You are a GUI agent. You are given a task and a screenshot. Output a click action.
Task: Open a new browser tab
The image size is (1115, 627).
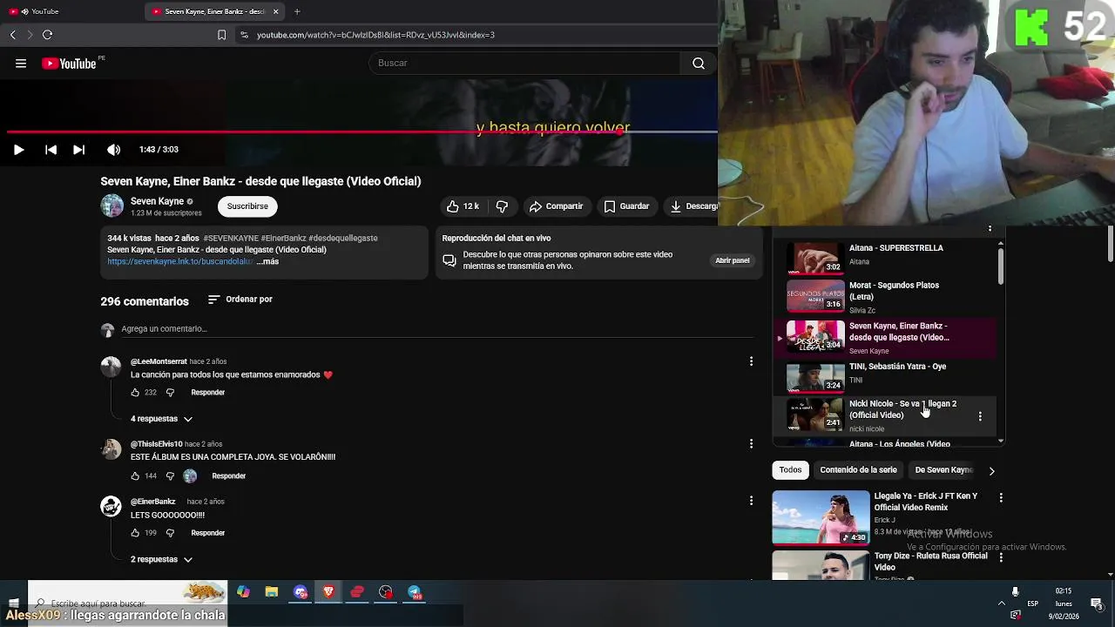297,11
